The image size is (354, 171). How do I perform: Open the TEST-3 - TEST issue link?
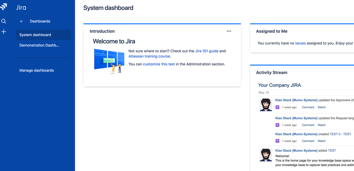click(341, 134)
